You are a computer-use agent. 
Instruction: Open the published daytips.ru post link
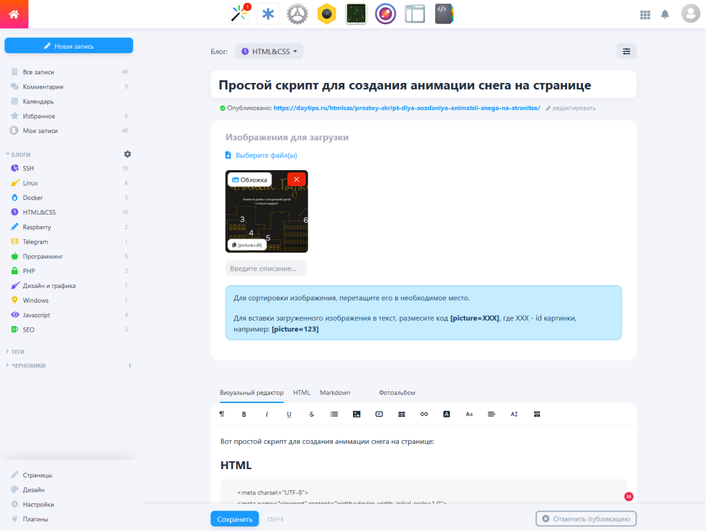point(407,108)
